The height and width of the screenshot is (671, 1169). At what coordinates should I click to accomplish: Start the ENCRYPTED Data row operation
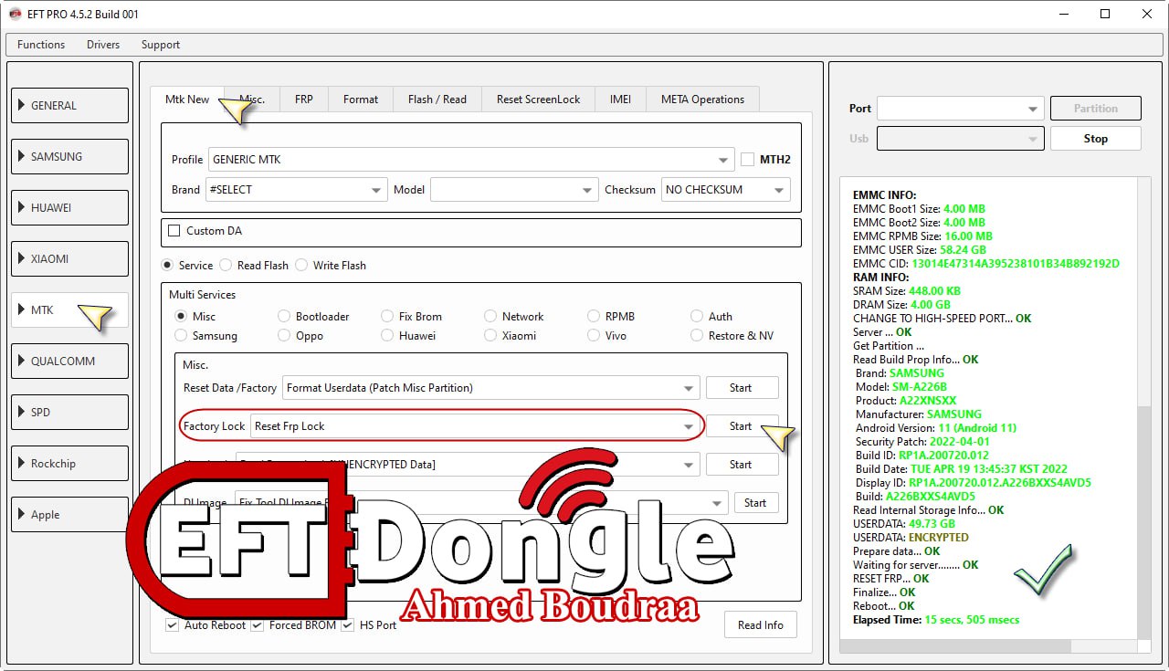coord(742,465)
